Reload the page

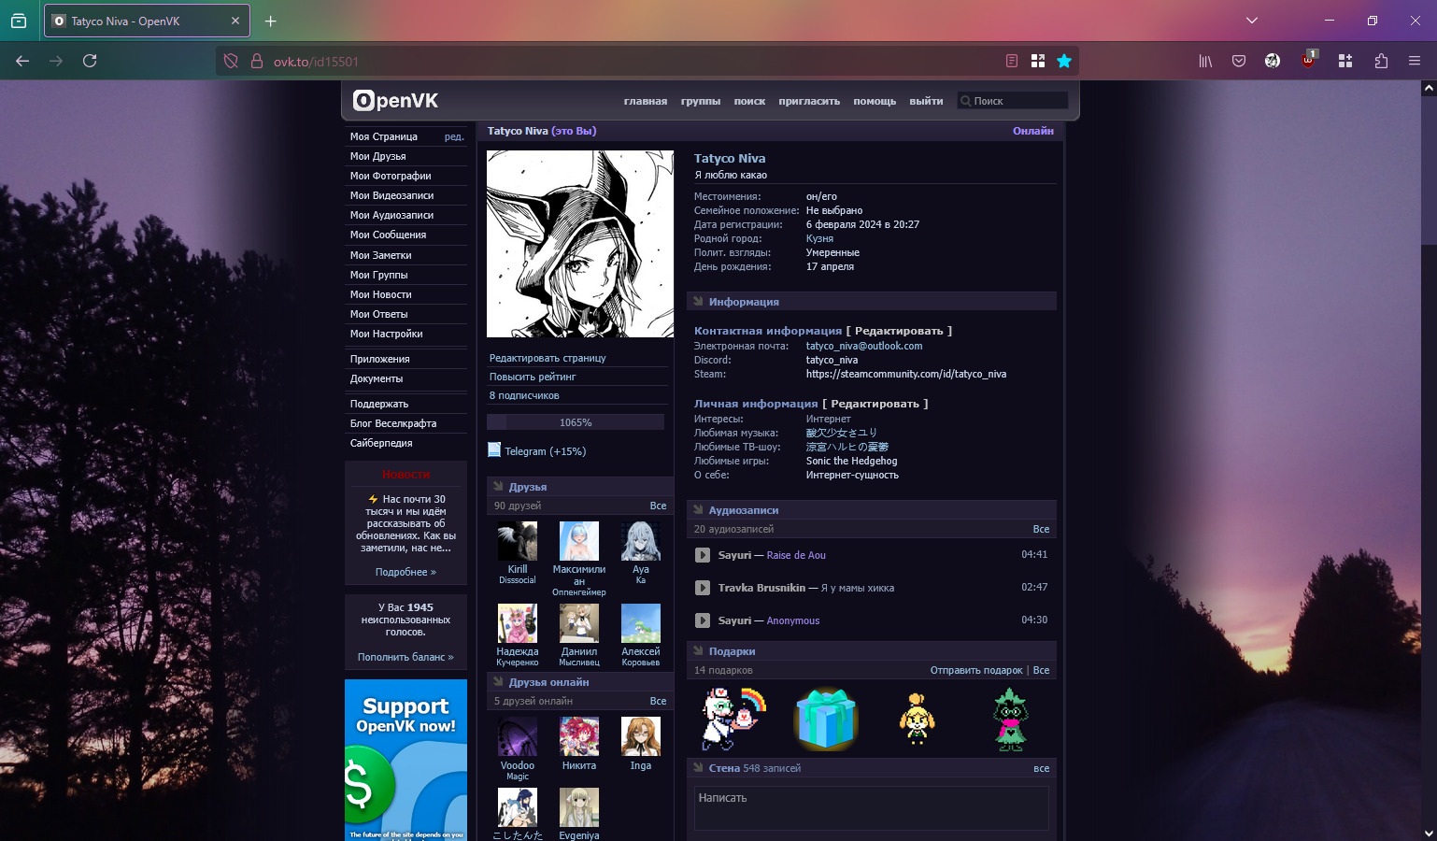pyautogui.click(x=90, y=61)
